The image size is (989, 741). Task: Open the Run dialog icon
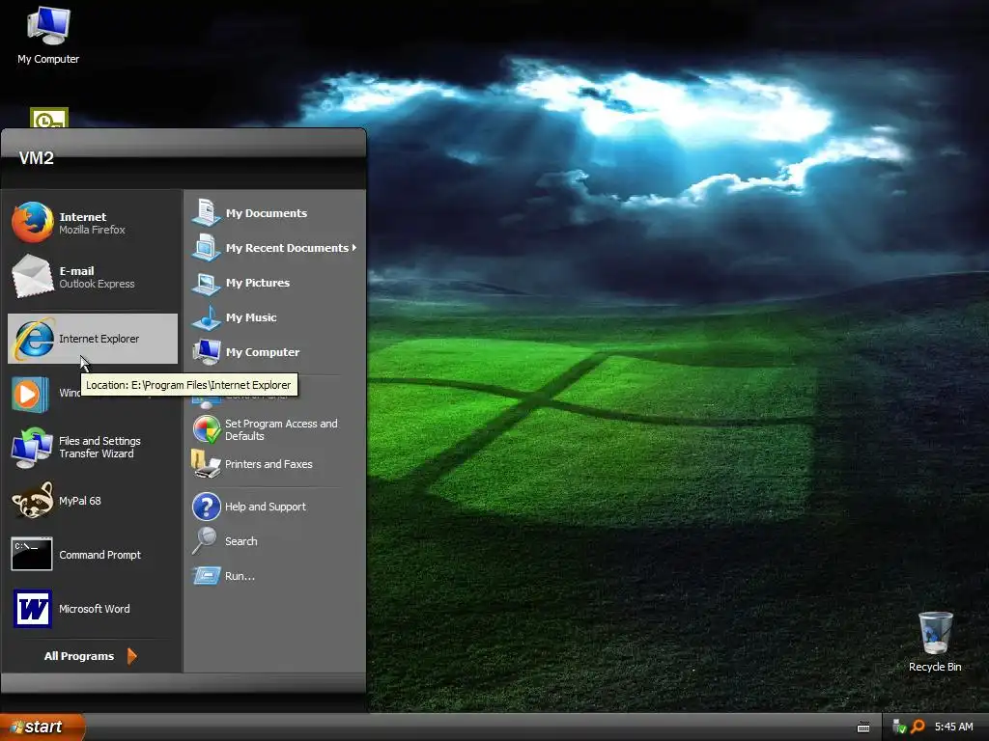pyautogui.click(x=207, y=575)
